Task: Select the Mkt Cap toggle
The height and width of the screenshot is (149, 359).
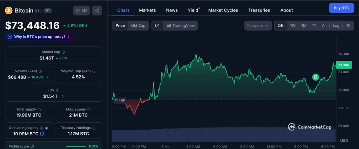Action: tap(138, 25)
